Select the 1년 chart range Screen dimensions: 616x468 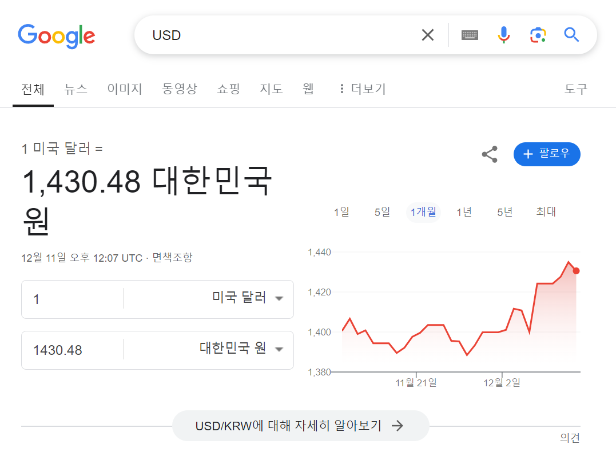point(464,213)
